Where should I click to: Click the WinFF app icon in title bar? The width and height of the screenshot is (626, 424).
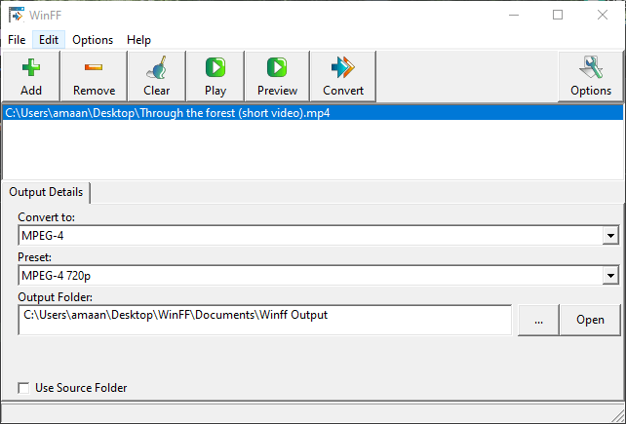point(17,15)
